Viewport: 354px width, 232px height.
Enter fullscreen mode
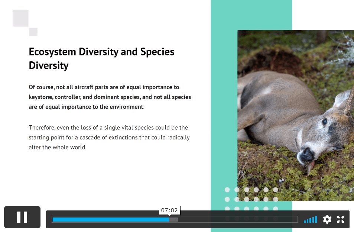(x=341, y=219)
